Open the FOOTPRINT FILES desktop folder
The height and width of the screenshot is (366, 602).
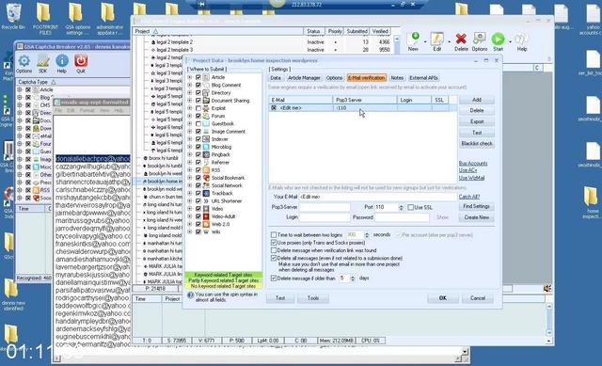point(44,13)
